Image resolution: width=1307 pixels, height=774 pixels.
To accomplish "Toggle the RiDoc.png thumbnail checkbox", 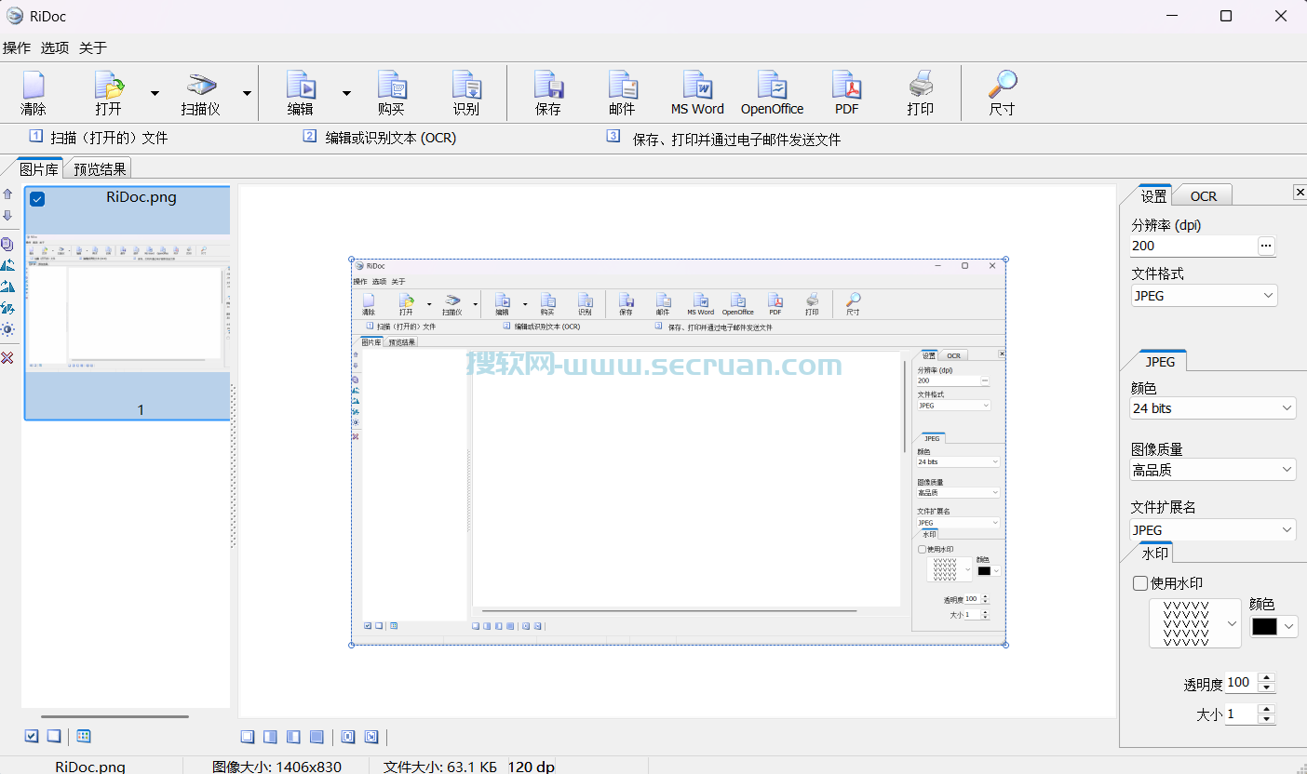I will [37, 199].
